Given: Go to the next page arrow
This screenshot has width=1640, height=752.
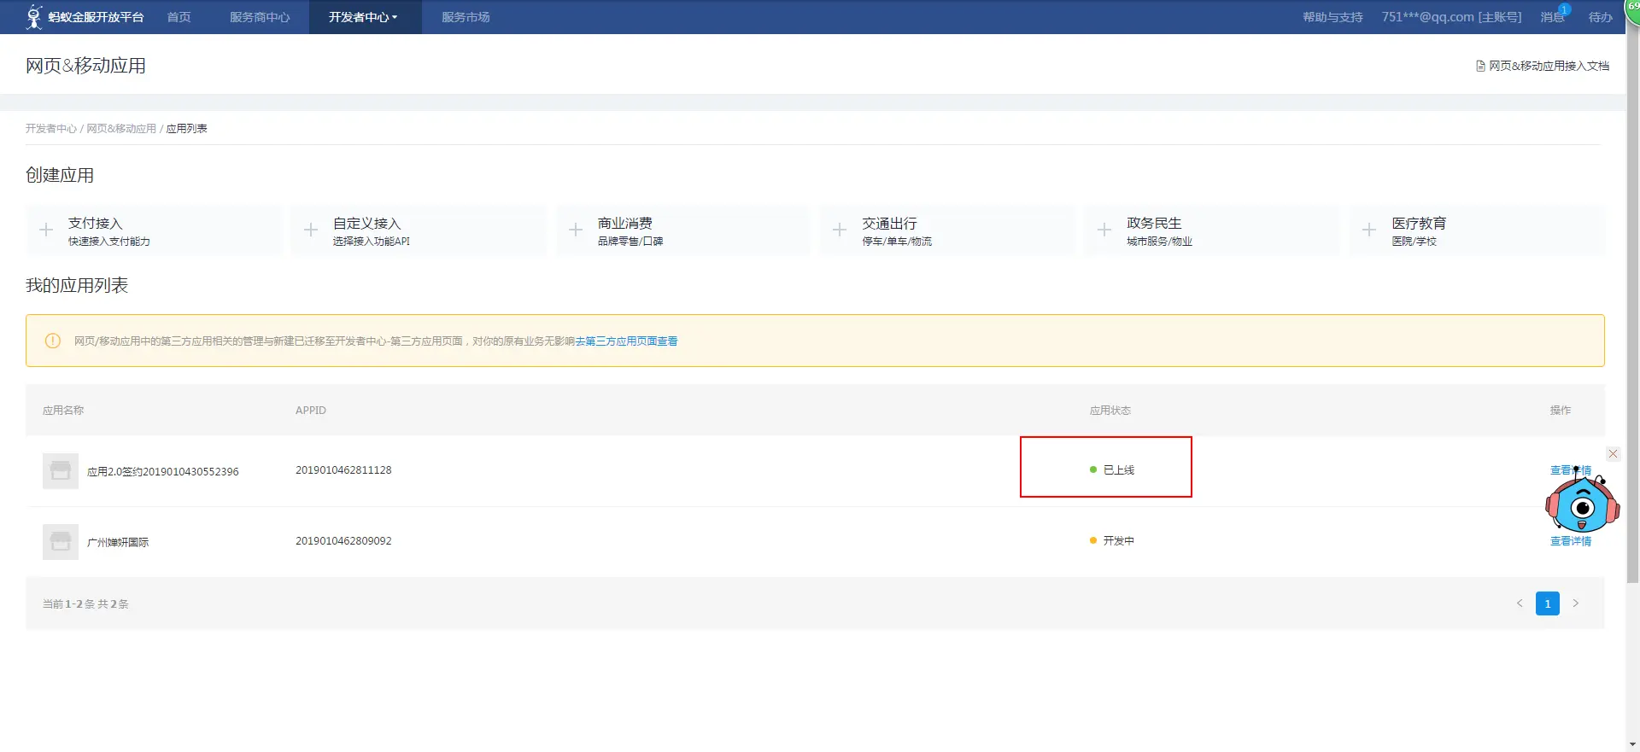Looking at the screenshot, I should pos(1576,603).
